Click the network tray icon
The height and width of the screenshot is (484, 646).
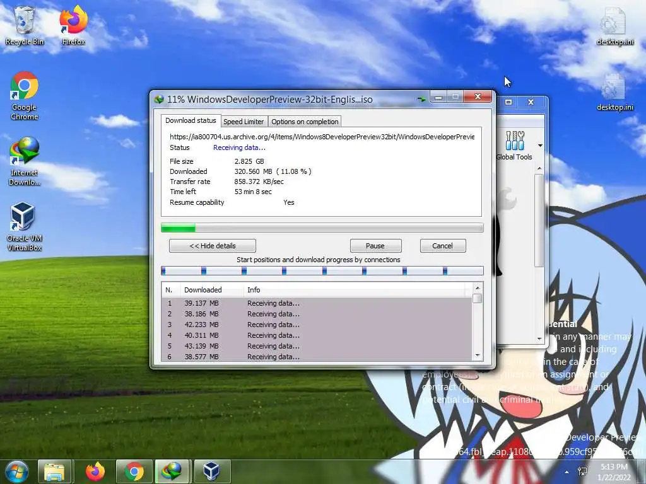[x=582, y=471]
